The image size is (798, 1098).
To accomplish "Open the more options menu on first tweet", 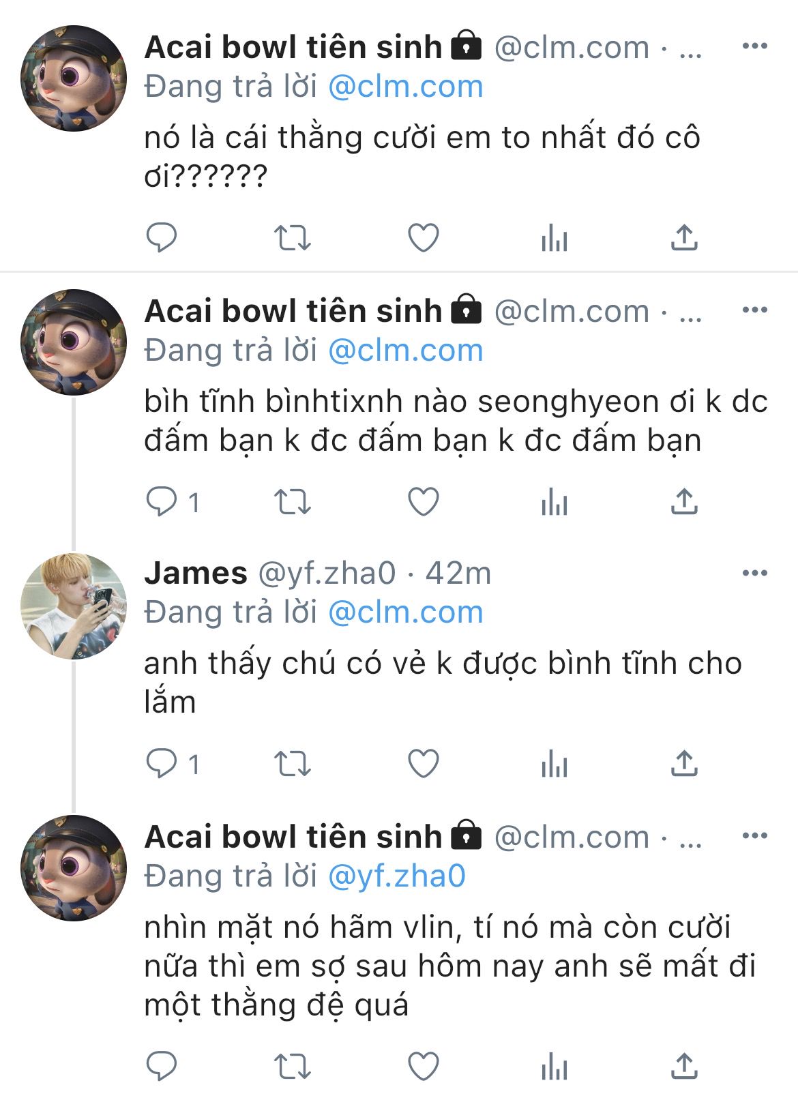I will 754,46.
